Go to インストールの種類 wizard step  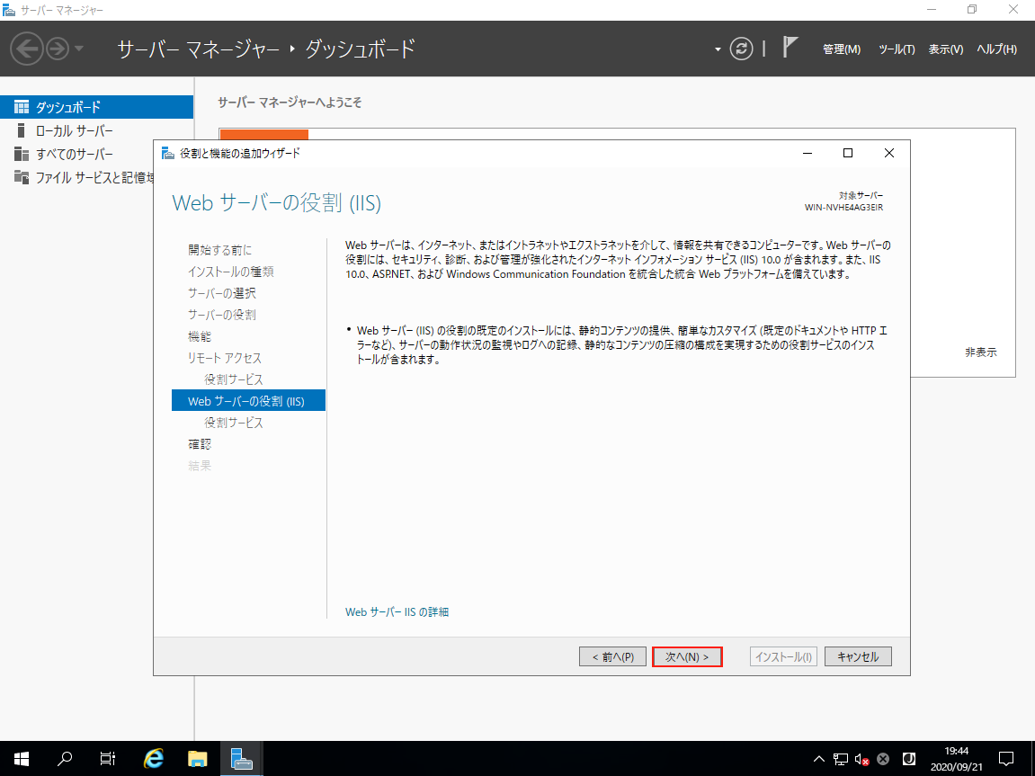[x=230, y=272]
